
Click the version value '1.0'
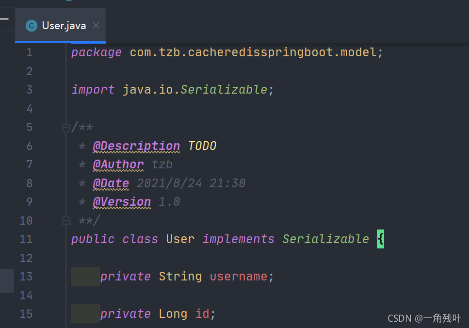(169, 202)
